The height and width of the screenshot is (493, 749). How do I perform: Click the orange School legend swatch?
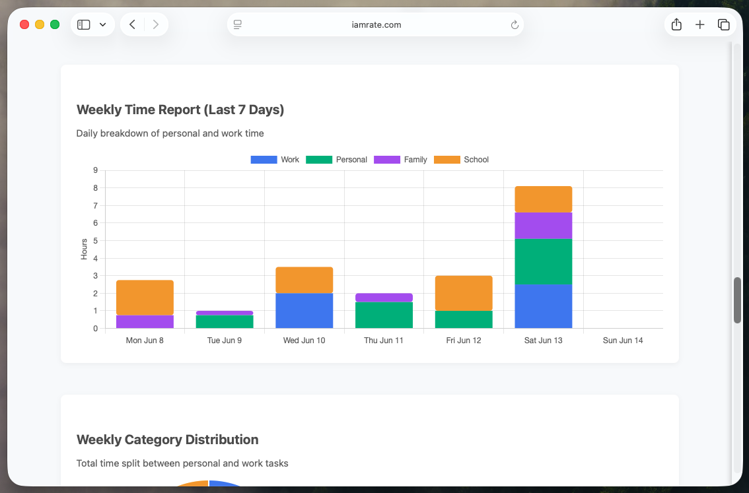tap(447, 160)
